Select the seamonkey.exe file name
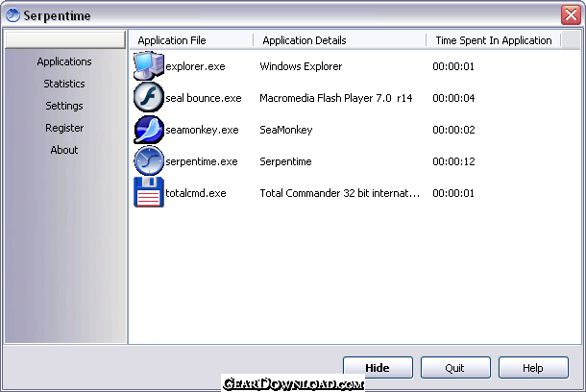Viewport: 586px width, 392px height. coord(202,130)
